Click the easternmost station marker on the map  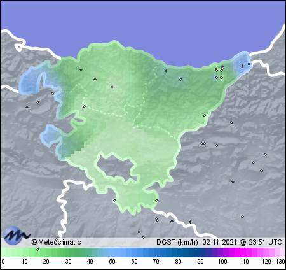tap(265, 154)
